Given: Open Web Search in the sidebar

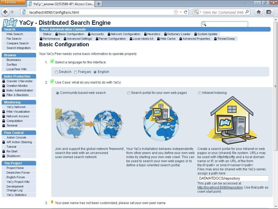Looking at the screenshot, I should [x=15, y=34].
